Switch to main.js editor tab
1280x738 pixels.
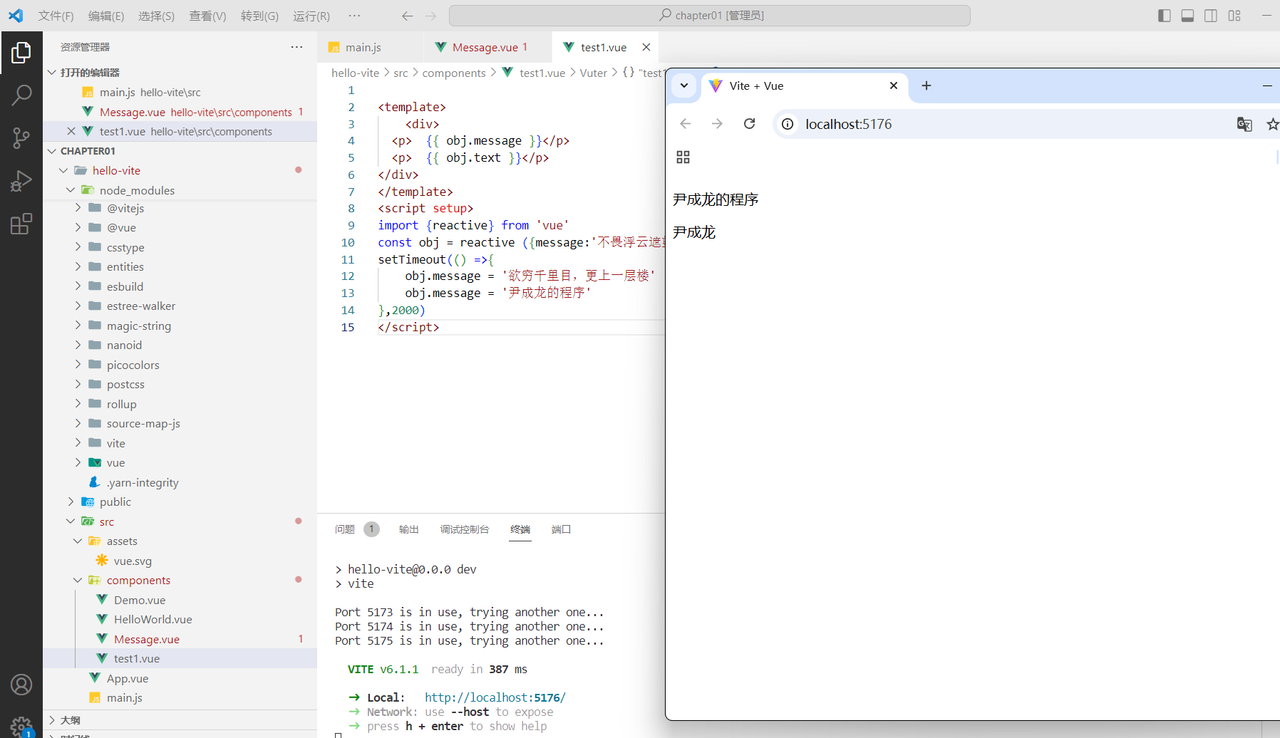pos(370,47)
